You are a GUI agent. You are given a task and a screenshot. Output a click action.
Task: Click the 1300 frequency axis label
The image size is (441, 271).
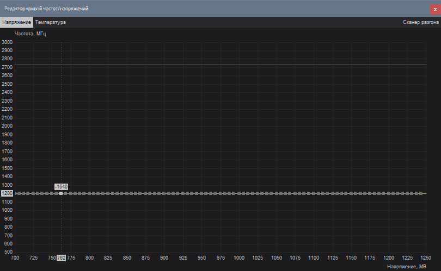[7, 185]
